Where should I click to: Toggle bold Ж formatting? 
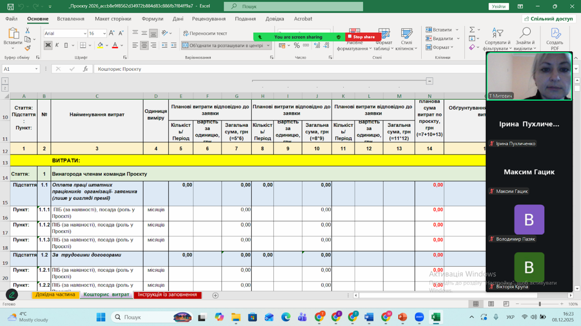click(x=48, y=45)
